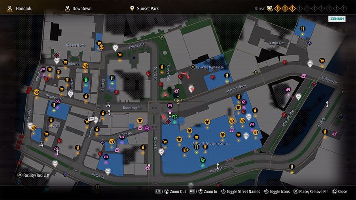Click the third orange Threat level marker

coord(292,9)
